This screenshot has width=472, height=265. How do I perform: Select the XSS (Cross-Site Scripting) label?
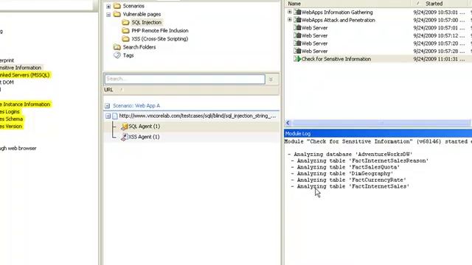pos(159,39)
